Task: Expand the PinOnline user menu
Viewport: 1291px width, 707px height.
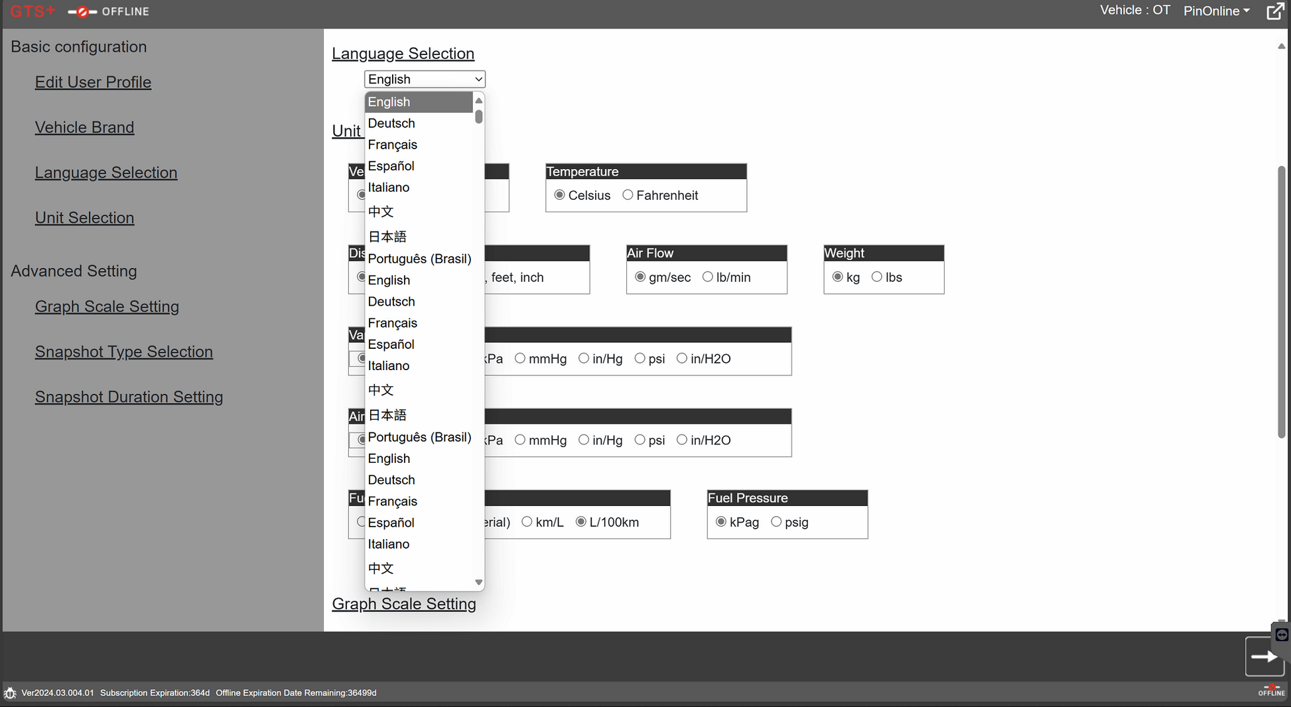Action: point(1216,11)
